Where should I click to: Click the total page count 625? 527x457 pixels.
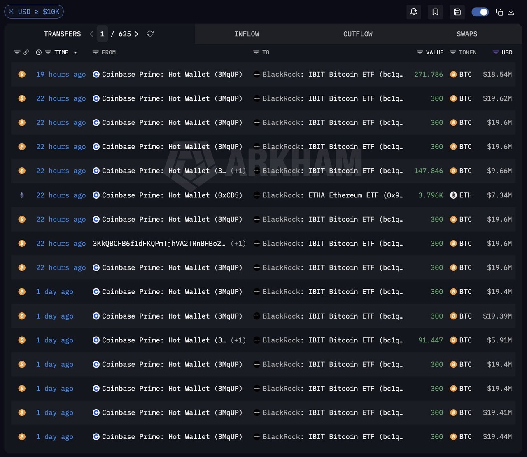pyautogui.click(x=125, y=34)
